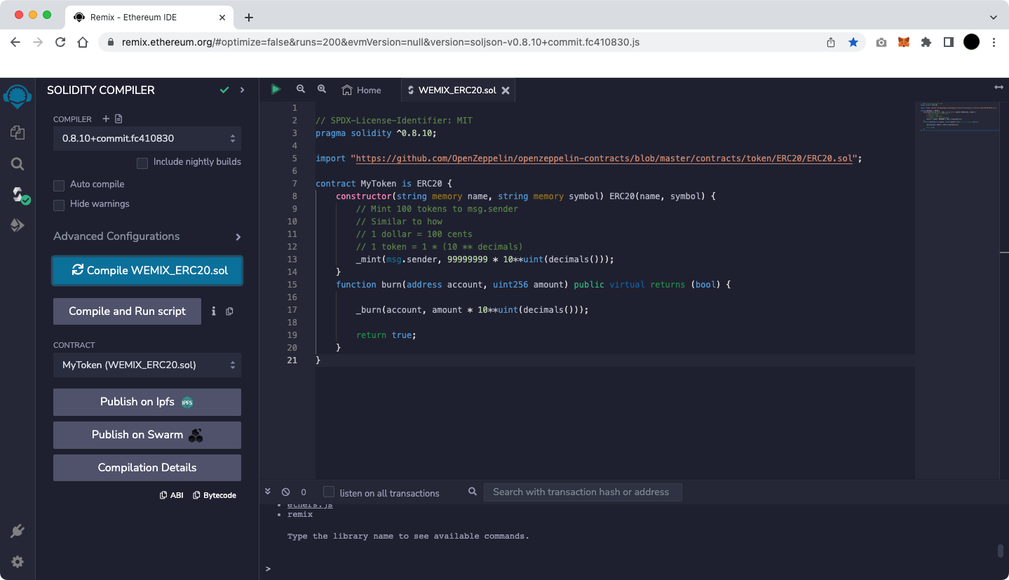Open the Search in files sidebar icon
The height and width of the screenshot is (580, 1009).
(x=18, y=164)
